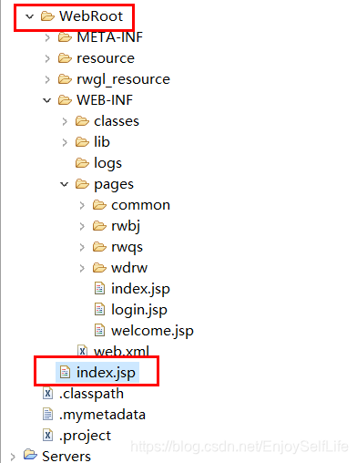Click the rwqs folder icon

tap(99, 247)
